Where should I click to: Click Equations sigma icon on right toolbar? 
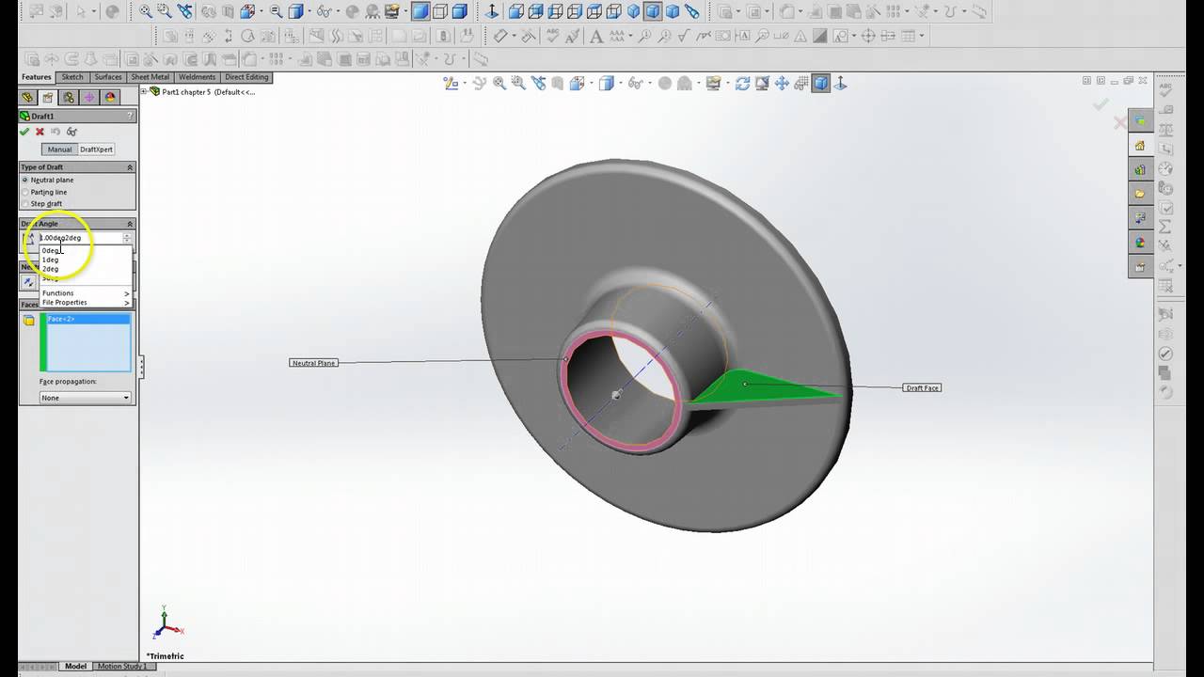pyautogui.click(x=1166, y=228)
